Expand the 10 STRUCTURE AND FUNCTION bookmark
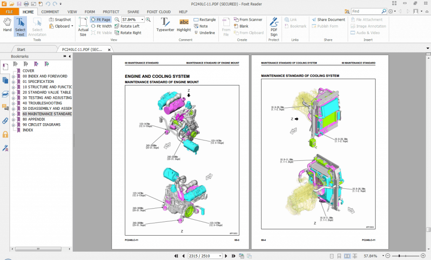The image size is (431, 260). [x=13, y=87]
